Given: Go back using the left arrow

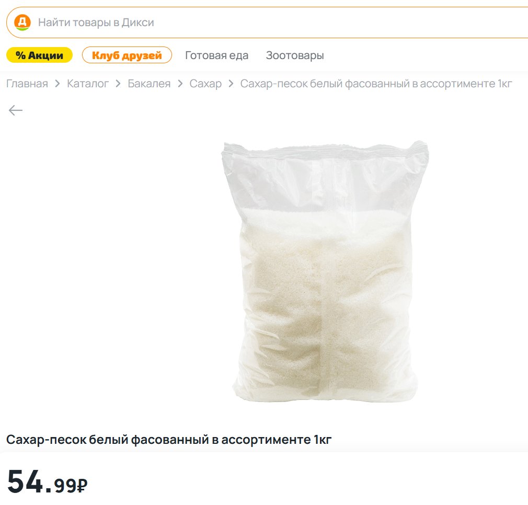Looking at the screenshot, I should (16, 110).
